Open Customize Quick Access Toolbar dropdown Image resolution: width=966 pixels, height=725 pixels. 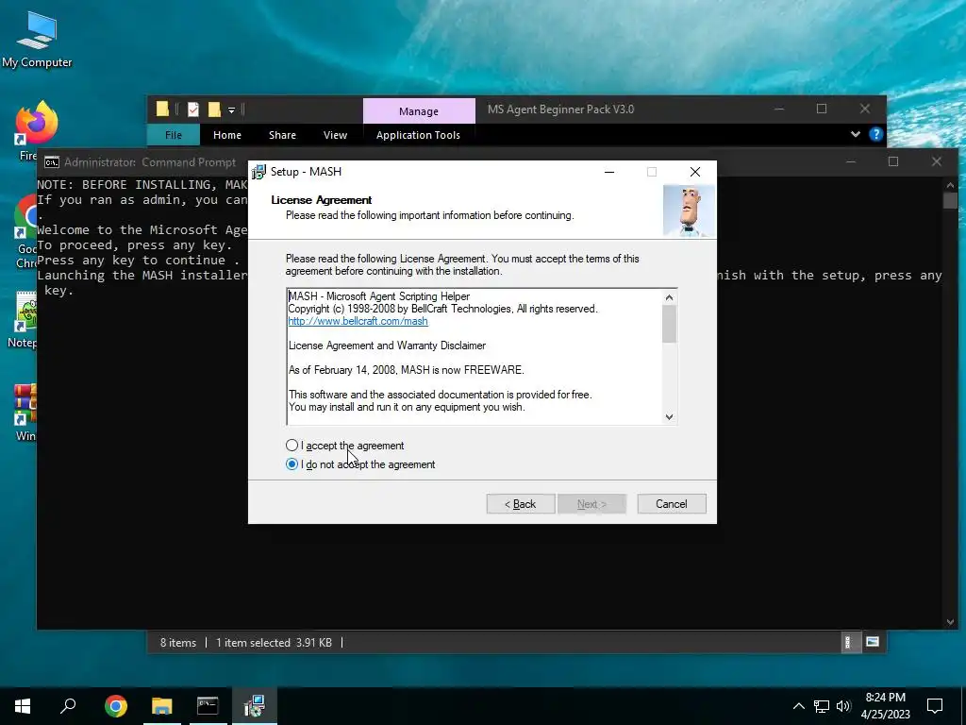(x=232, y=110)
